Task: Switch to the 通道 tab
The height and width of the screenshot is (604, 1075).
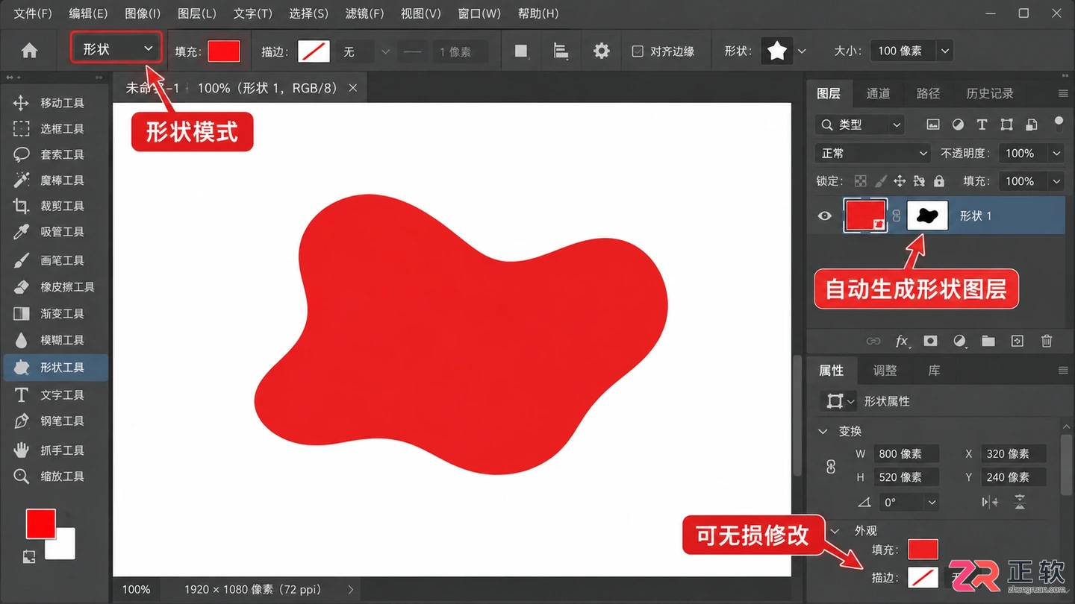Action: tap(878, 93)
